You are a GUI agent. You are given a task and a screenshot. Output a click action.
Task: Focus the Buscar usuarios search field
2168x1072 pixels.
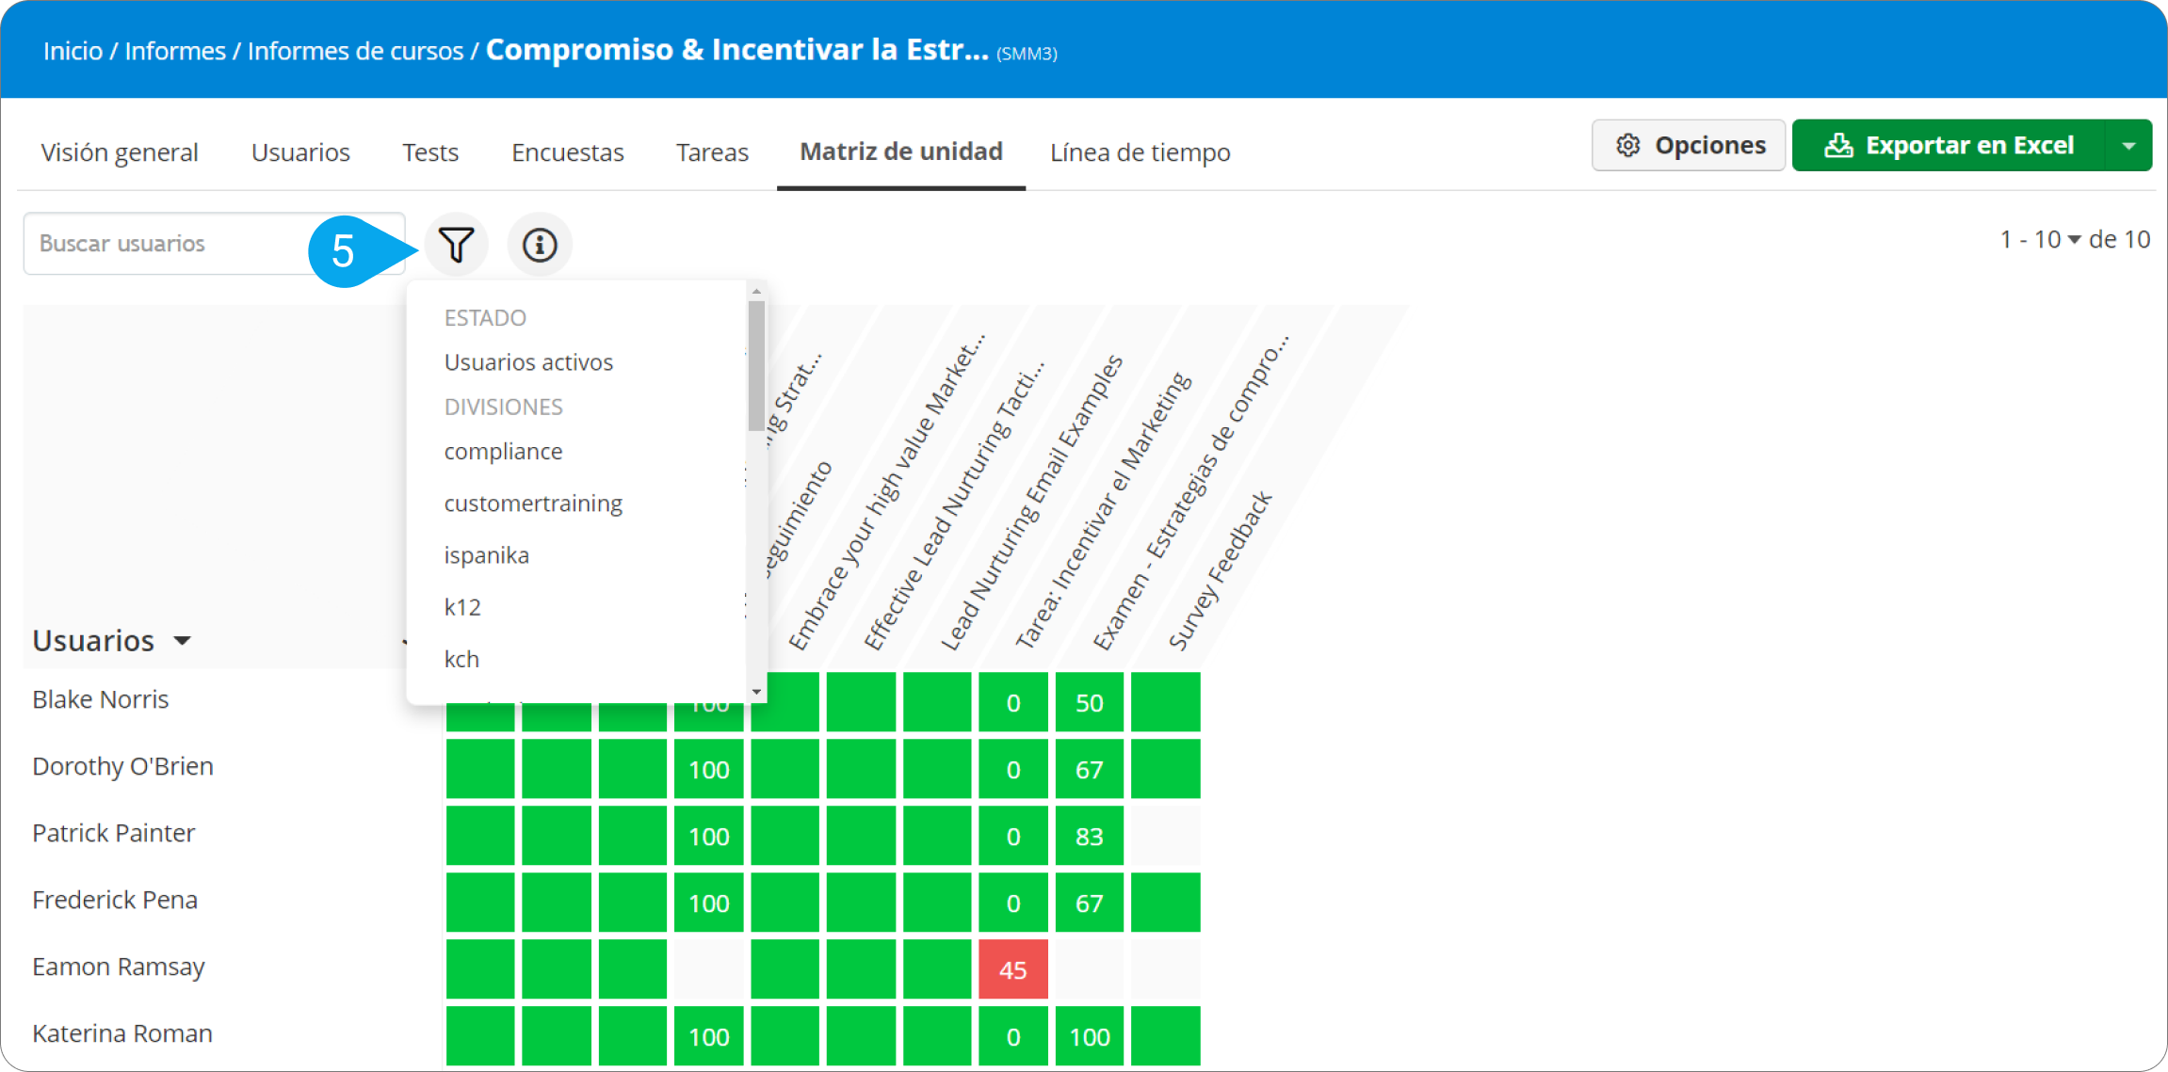click(170, 244)
